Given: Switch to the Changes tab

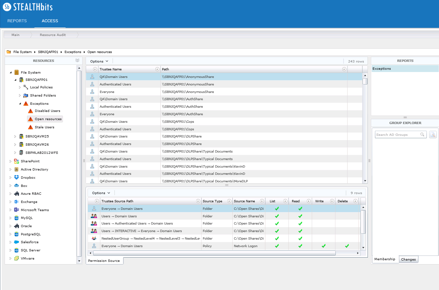Looking at the screenshot, I should pyautogui.click(x=408, y=259).
